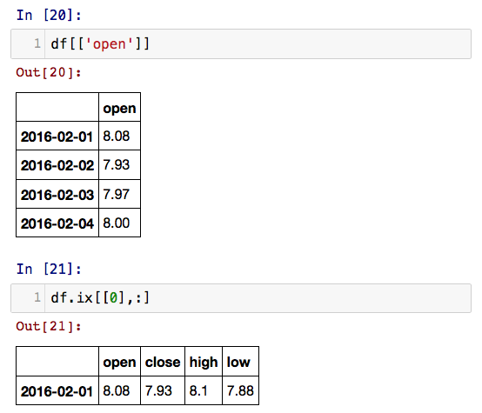This screenshot has width=482, height=413.
Task: Select the 2016-02-01 row label in second table
Action: coord(57,390)
